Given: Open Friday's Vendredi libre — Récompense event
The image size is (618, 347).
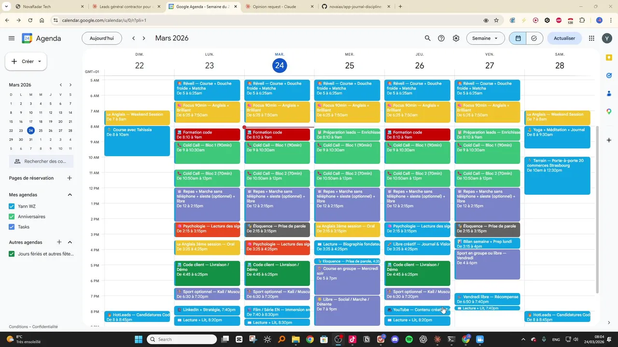Looking at the screenshot, I should coord(487,299).
